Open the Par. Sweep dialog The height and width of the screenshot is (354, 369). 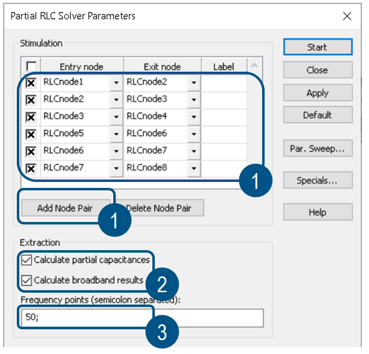coord(318,148)
